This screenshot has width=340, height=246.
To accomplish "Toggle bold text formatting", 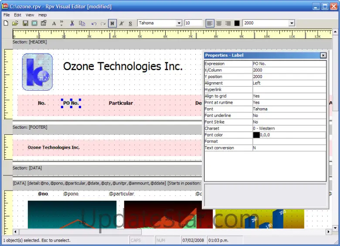I will click(x=112, y=23).
